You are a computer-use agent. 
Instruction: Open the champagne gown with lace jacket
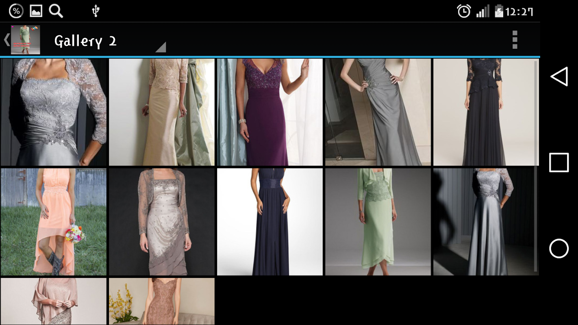(x=162, y=112)
